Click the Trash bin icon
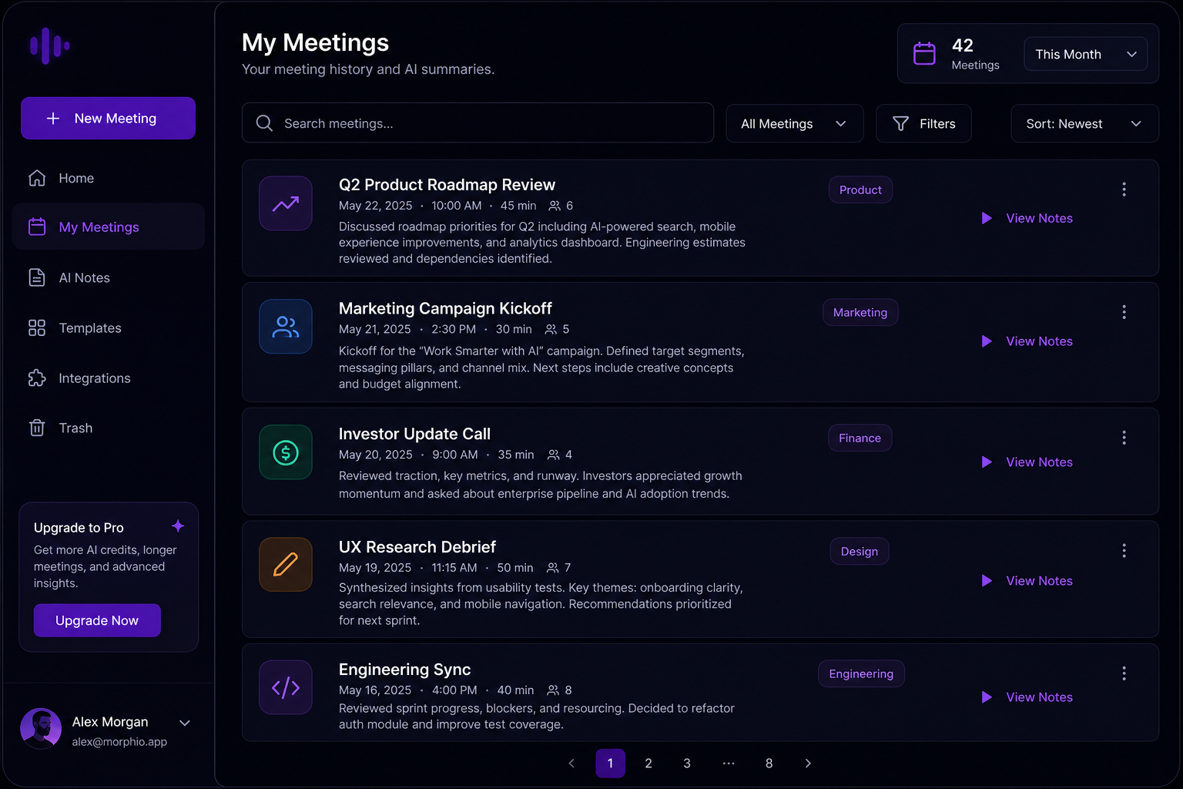The height and width of the screenshot is (789, 1183). click(37, 428)
